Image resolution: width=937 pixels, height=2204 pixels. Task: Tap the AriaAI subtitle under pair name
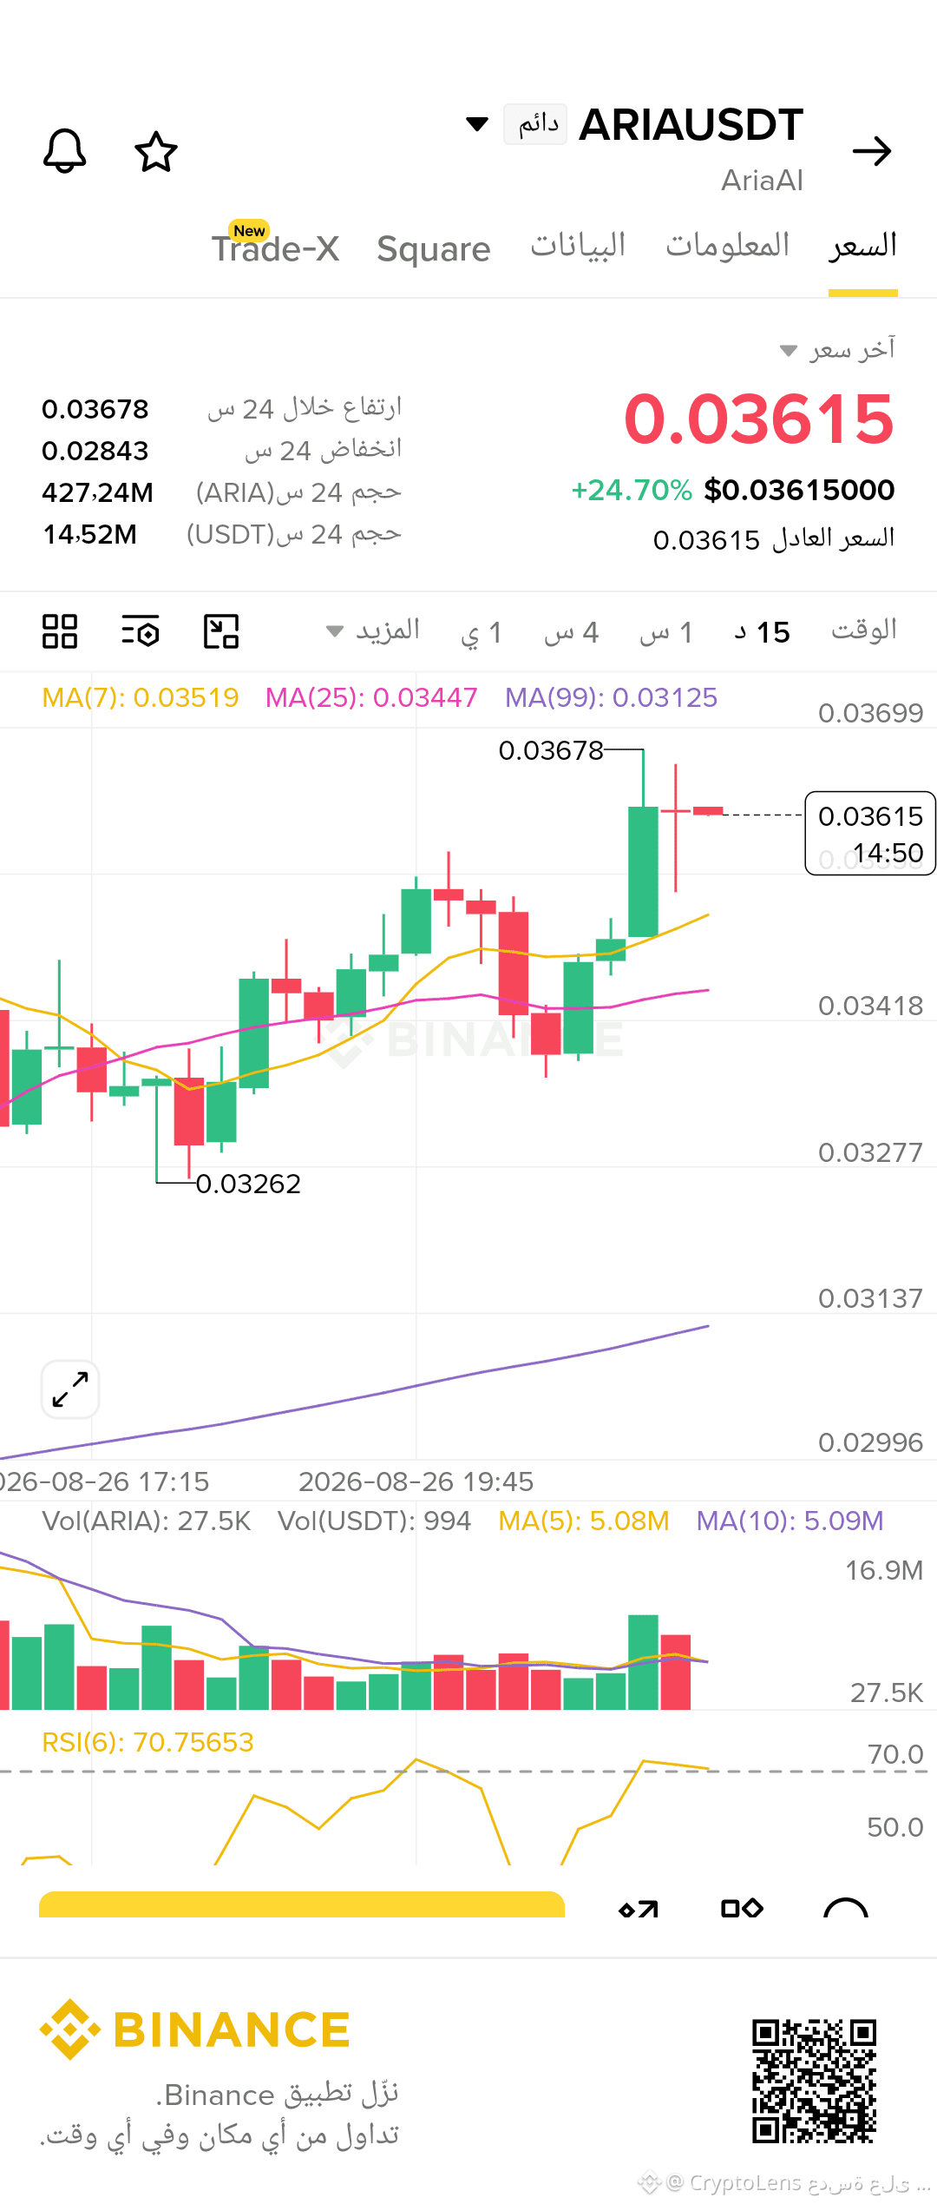coord(763,181)
